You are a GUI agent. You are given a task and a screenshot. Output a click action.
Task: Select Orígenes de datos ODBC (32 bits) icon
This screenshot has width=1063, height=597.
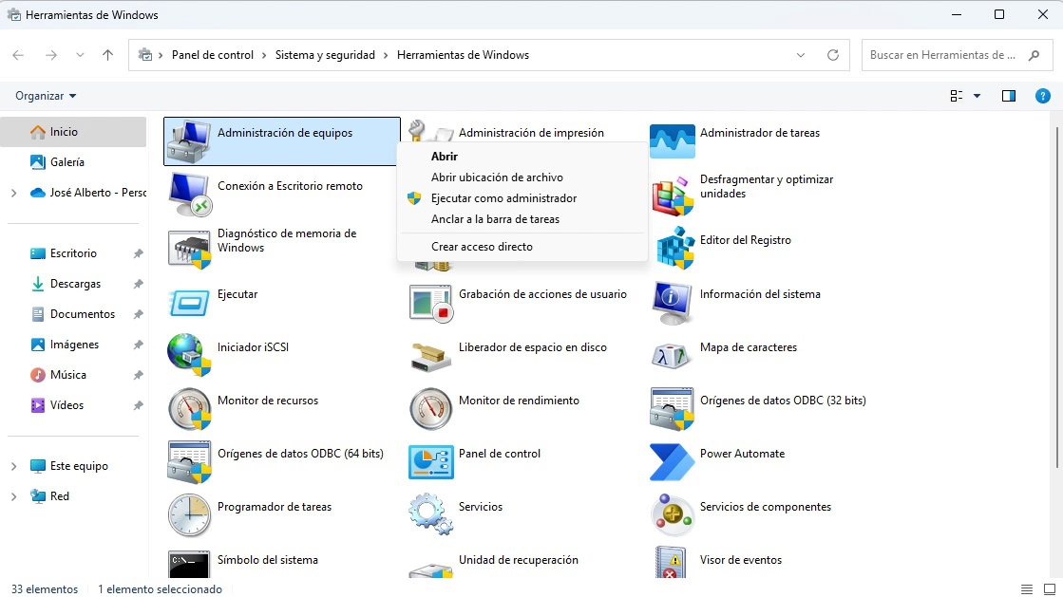[672, 409]
